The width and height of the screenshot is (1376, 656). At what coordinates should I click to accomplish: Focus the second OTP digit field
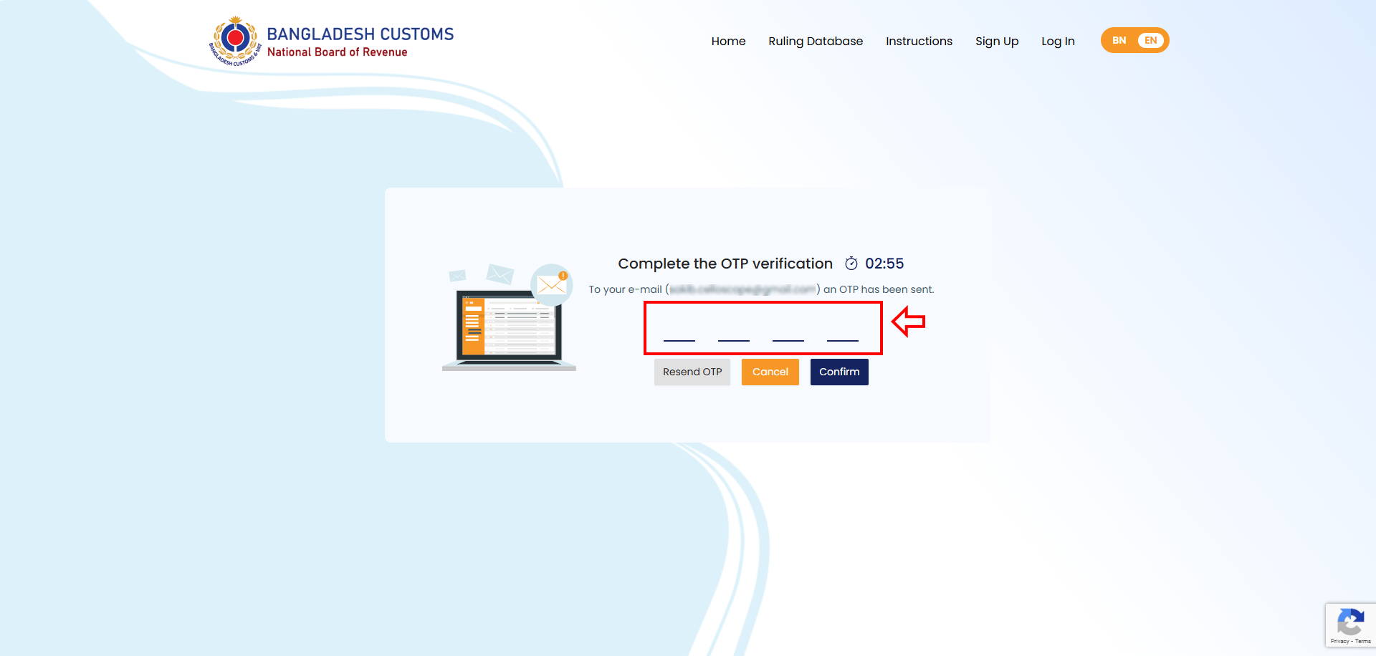[734, 331]
